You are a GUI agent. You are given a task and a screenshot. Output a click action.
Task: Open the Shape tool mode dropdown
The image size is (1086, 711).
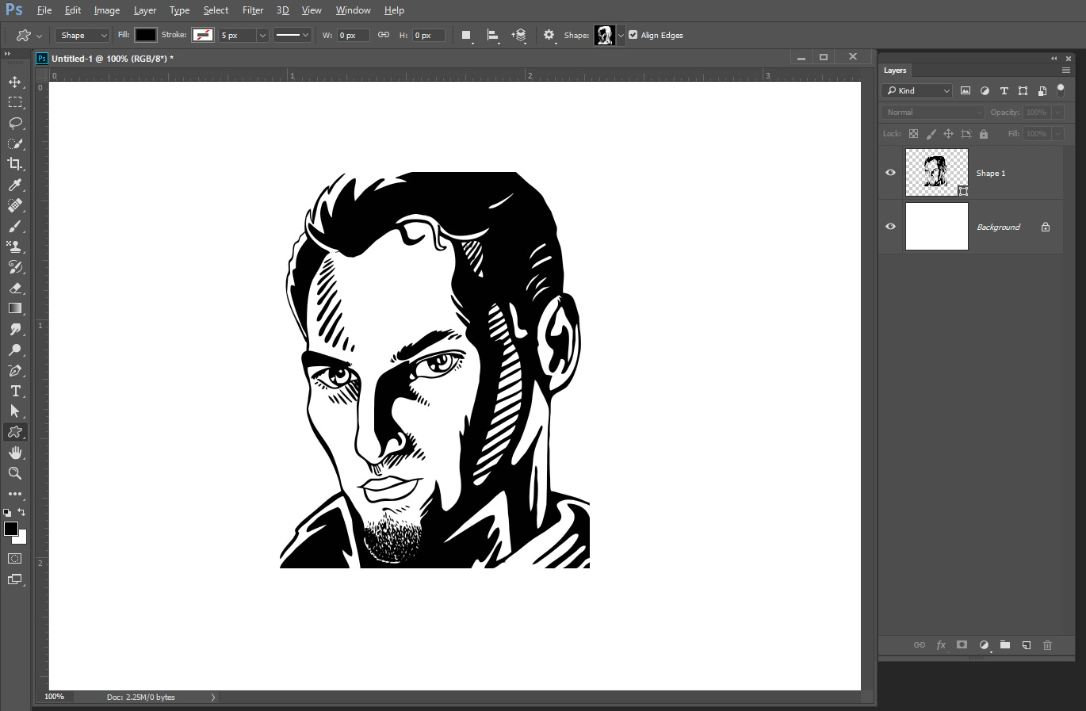(82, 35)
